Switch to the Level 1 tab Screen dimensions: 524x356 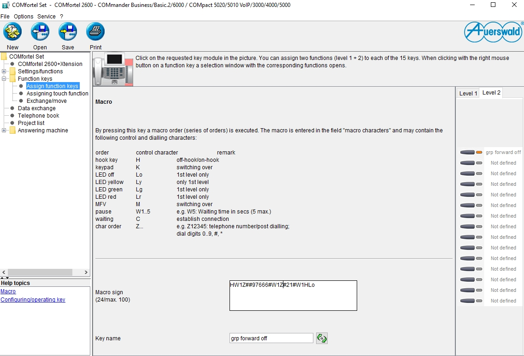pyautogui.click(x=468, y=93)
